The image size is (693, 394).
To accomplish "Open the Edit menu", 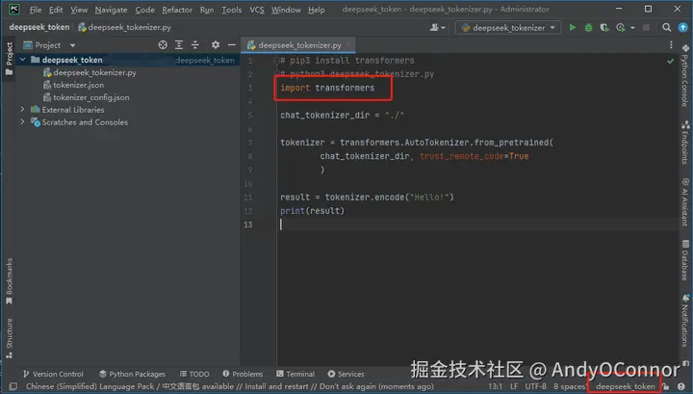I will [56, 10].
